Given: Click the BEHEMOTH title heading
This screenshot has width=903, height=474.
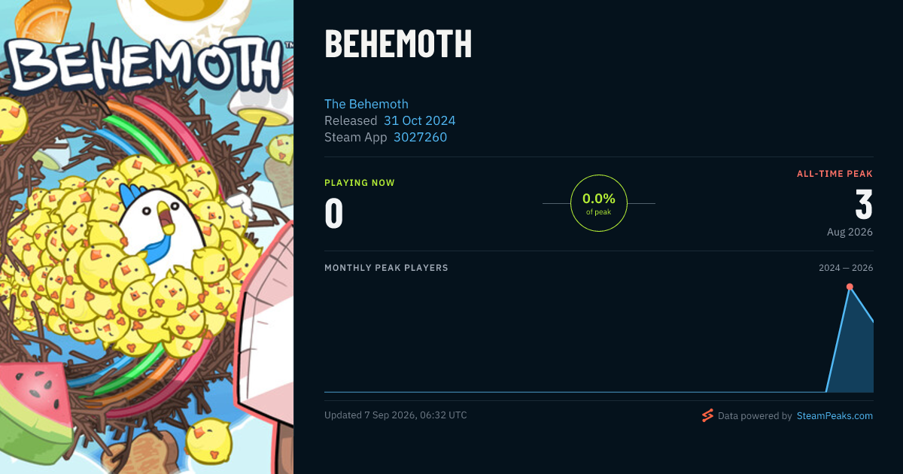Looking at the screenshot, I should 398,44.
